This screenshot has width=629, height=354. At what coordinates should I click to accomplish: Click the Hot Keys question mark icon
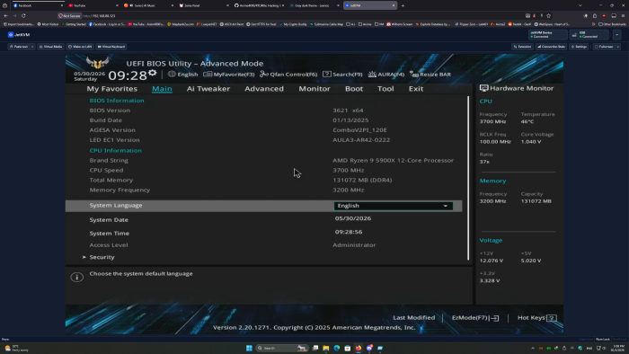point(552,318)
